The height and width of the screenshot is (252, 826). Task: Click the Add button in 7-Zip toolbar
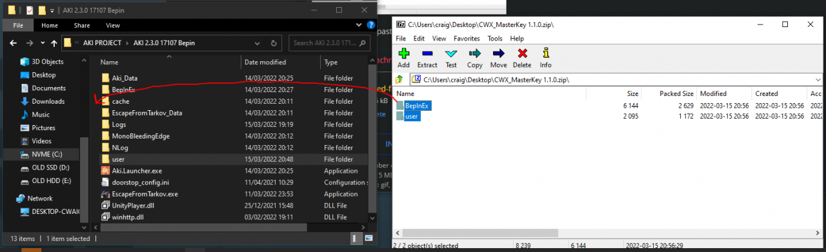tap(403, 57)
